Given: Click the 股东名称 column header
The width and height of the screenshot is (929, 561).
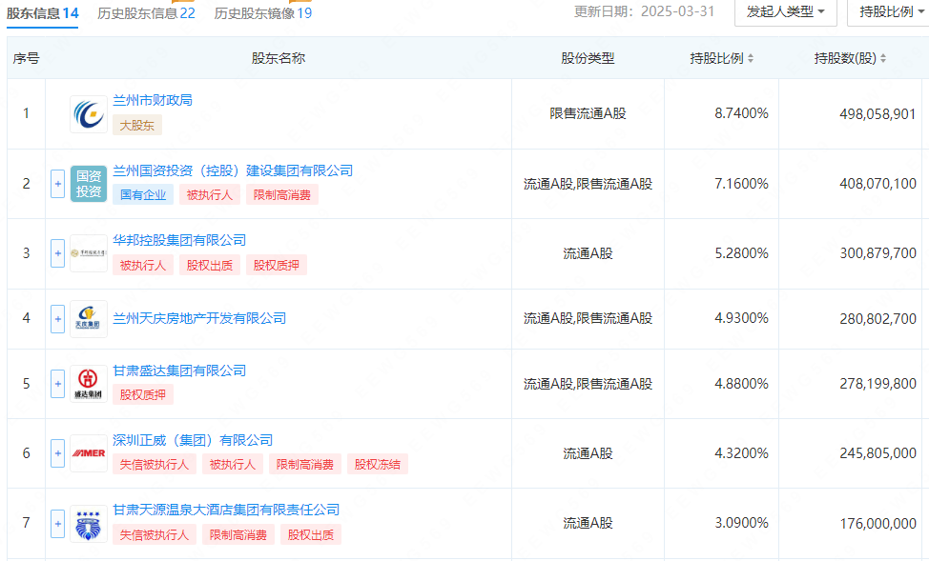Looking at the screenshot, I should (x=279, y=58).
